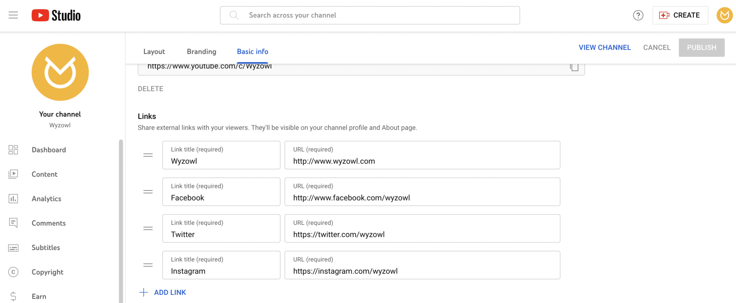736x303 pixels.
Task: Click the Add Link text button
Action: point(170,292)
